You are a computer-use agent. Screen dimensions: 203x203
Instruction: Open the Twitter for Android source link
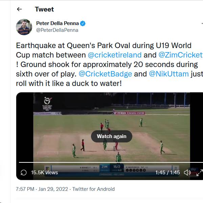pos(93,189)
